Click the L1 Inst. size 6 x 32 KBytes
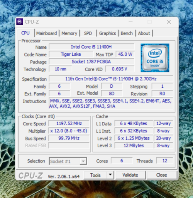Image resolution: width=193 pixels, height=198 pixels. 134,131
